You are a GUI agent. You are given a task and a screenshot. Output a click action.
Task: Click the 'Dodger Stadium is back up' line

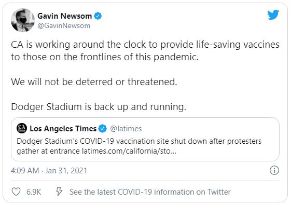(x=99, y=107)
